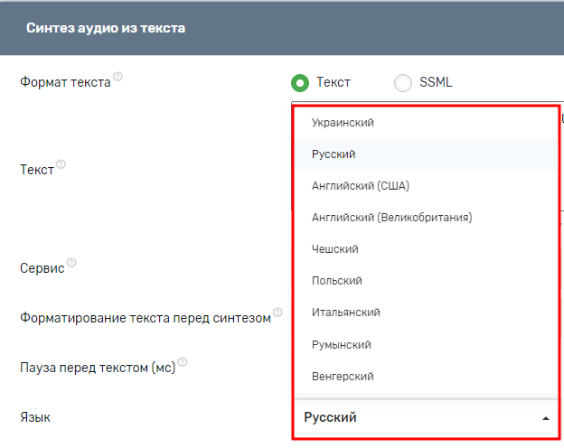Click the selected Русский value in language box
The height and width of the screenshot is (448, 564).
(331, 417)
